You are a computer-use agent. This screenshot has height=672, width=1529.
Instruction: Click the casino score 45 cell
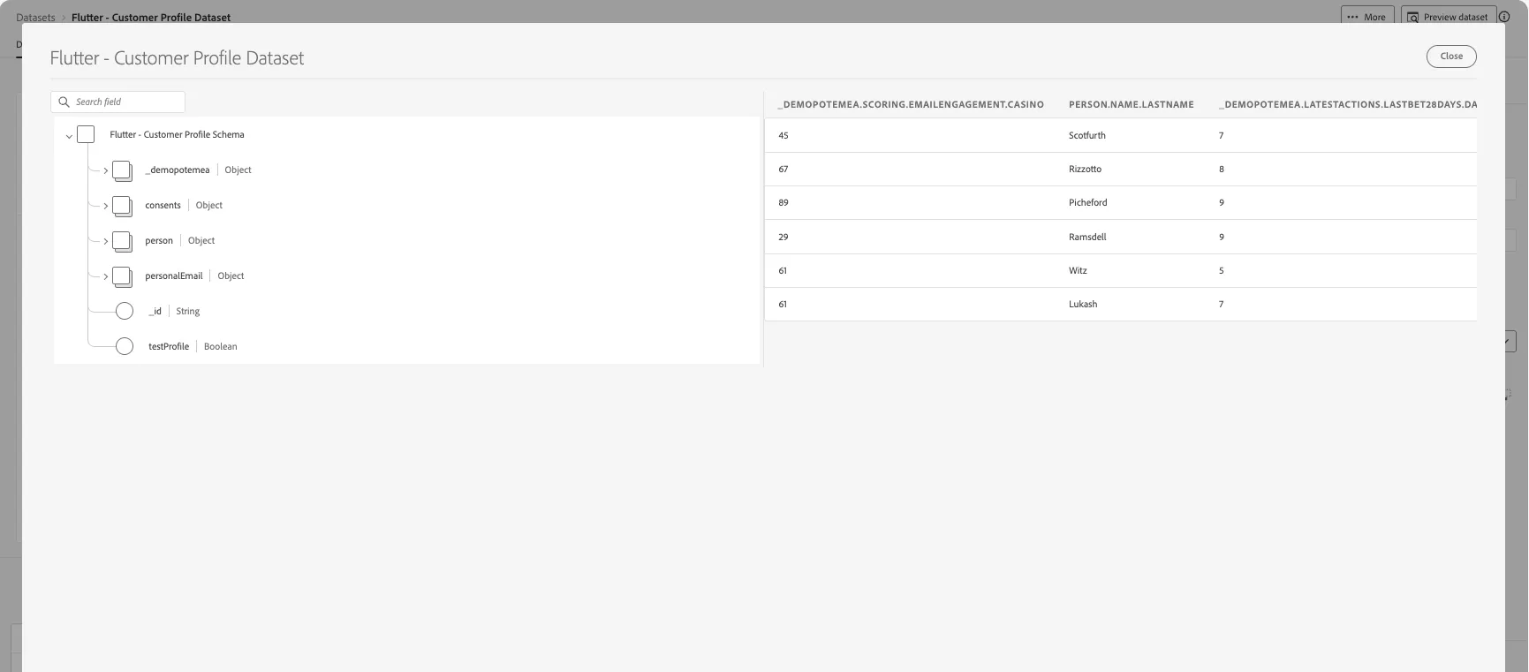[783, 135]
